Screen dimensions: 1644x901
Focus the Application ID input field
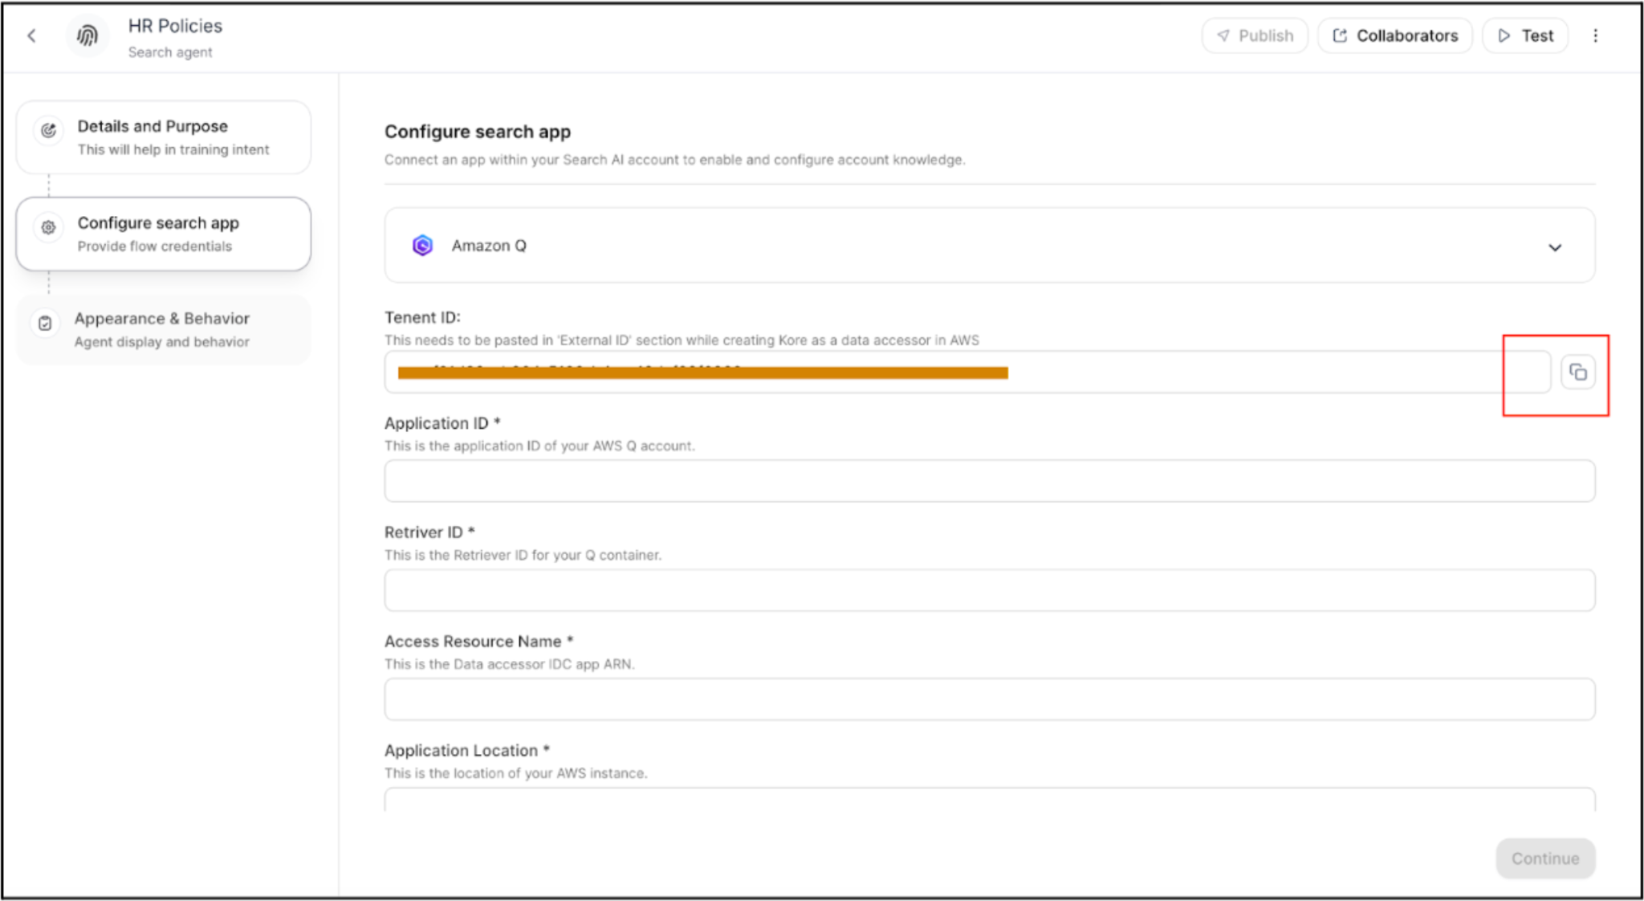[x=988, y=481]
